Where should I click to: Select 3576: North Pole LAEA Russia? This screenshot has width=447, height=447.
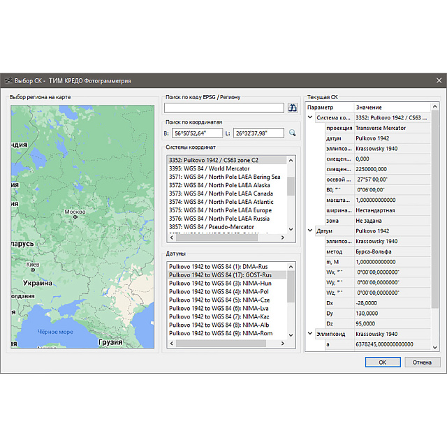coord(227,219)
